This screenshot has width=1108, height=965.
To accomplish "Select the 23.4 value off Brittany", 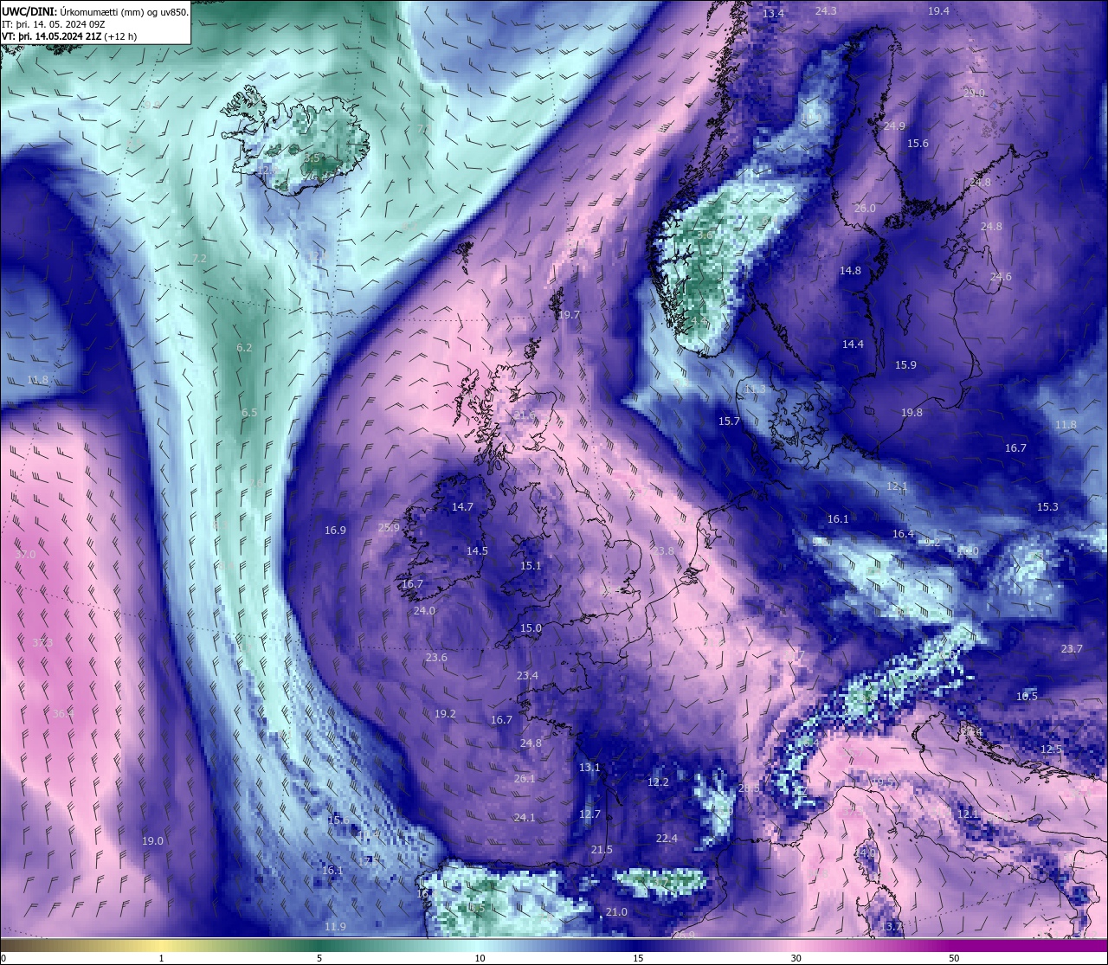I will 527,675.
